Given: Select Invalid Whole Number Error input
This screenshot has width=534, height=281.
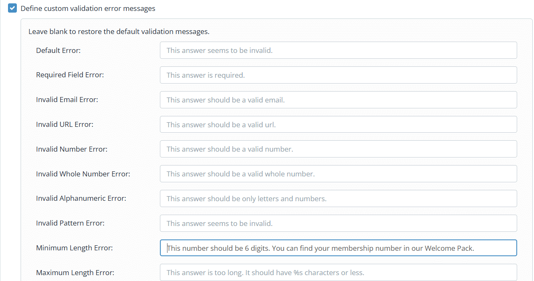Looking at the screenshot, I should point(338,173).
